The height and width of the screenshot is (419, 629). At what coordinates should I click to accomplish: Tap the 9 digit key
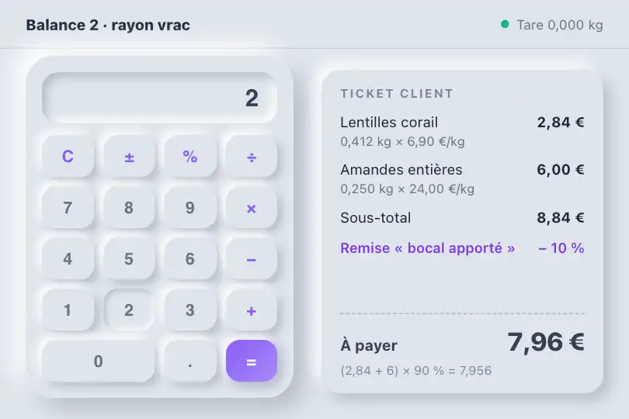click(x=190, y=208)
